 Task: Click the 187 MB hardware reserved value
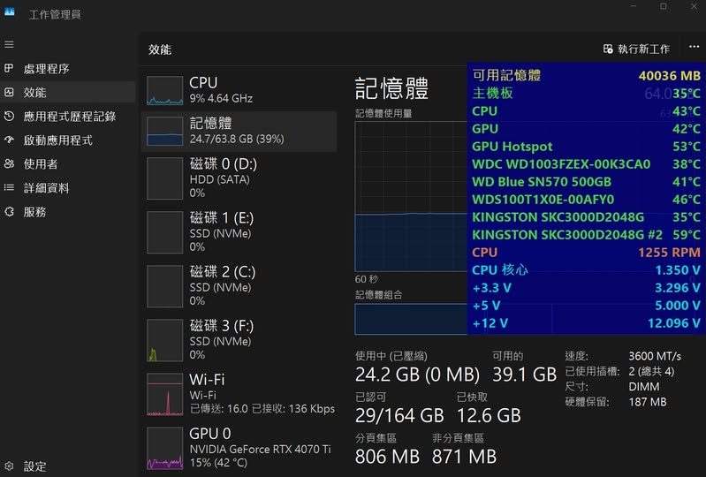(x=648, y=402)
